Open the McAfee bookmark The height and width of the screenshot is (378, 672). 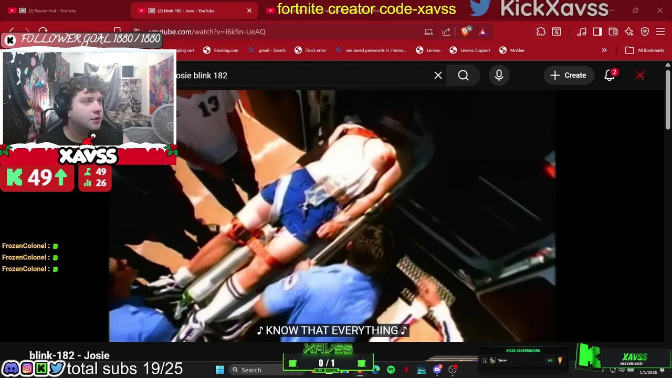(x=512, y=50)
